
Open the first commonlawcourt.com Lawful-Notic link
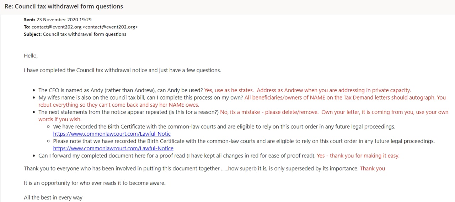(112, 134)
